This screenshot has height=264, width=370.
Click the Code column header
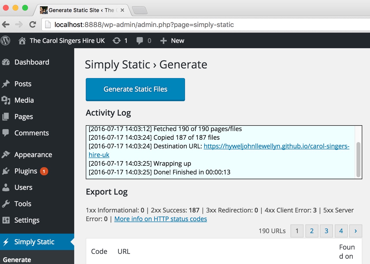point(99,252)
